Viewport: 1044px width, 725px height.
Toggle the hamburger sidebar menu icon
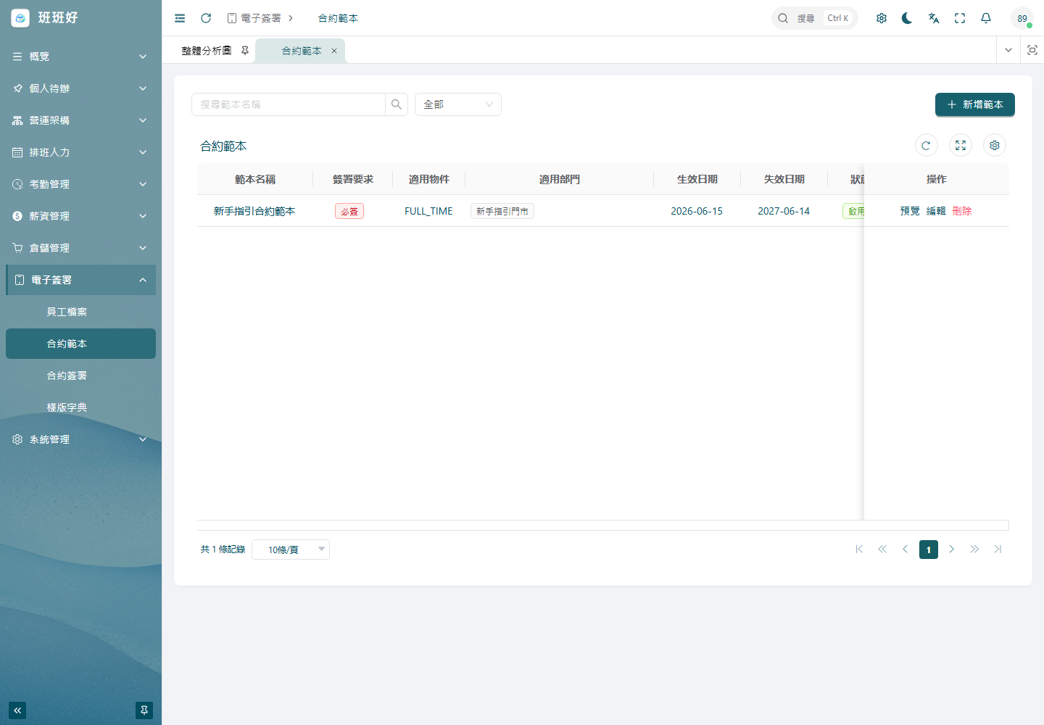pos(180,18)
